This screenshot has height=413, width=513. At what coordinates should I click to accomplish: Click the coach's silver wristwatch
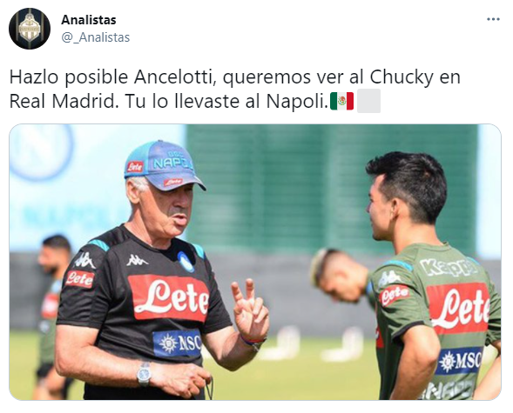point(144,374)
